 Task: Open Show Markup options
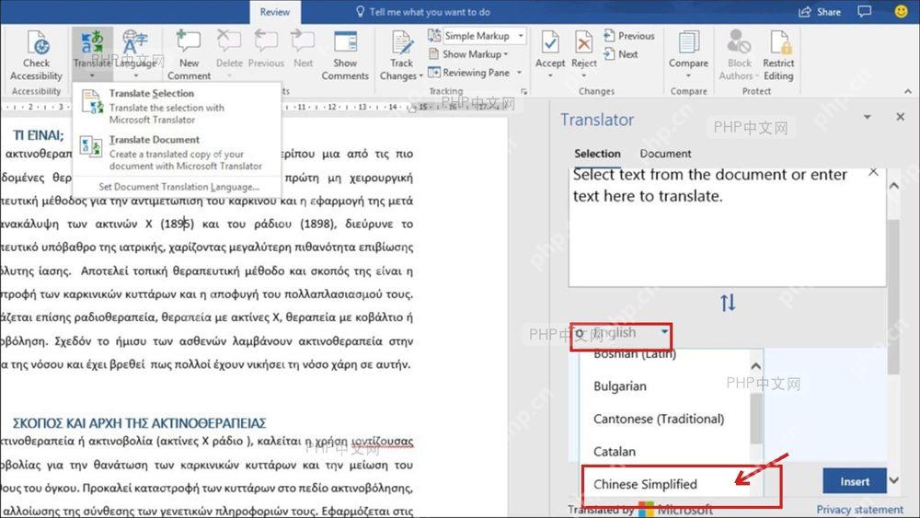(468, 54)
